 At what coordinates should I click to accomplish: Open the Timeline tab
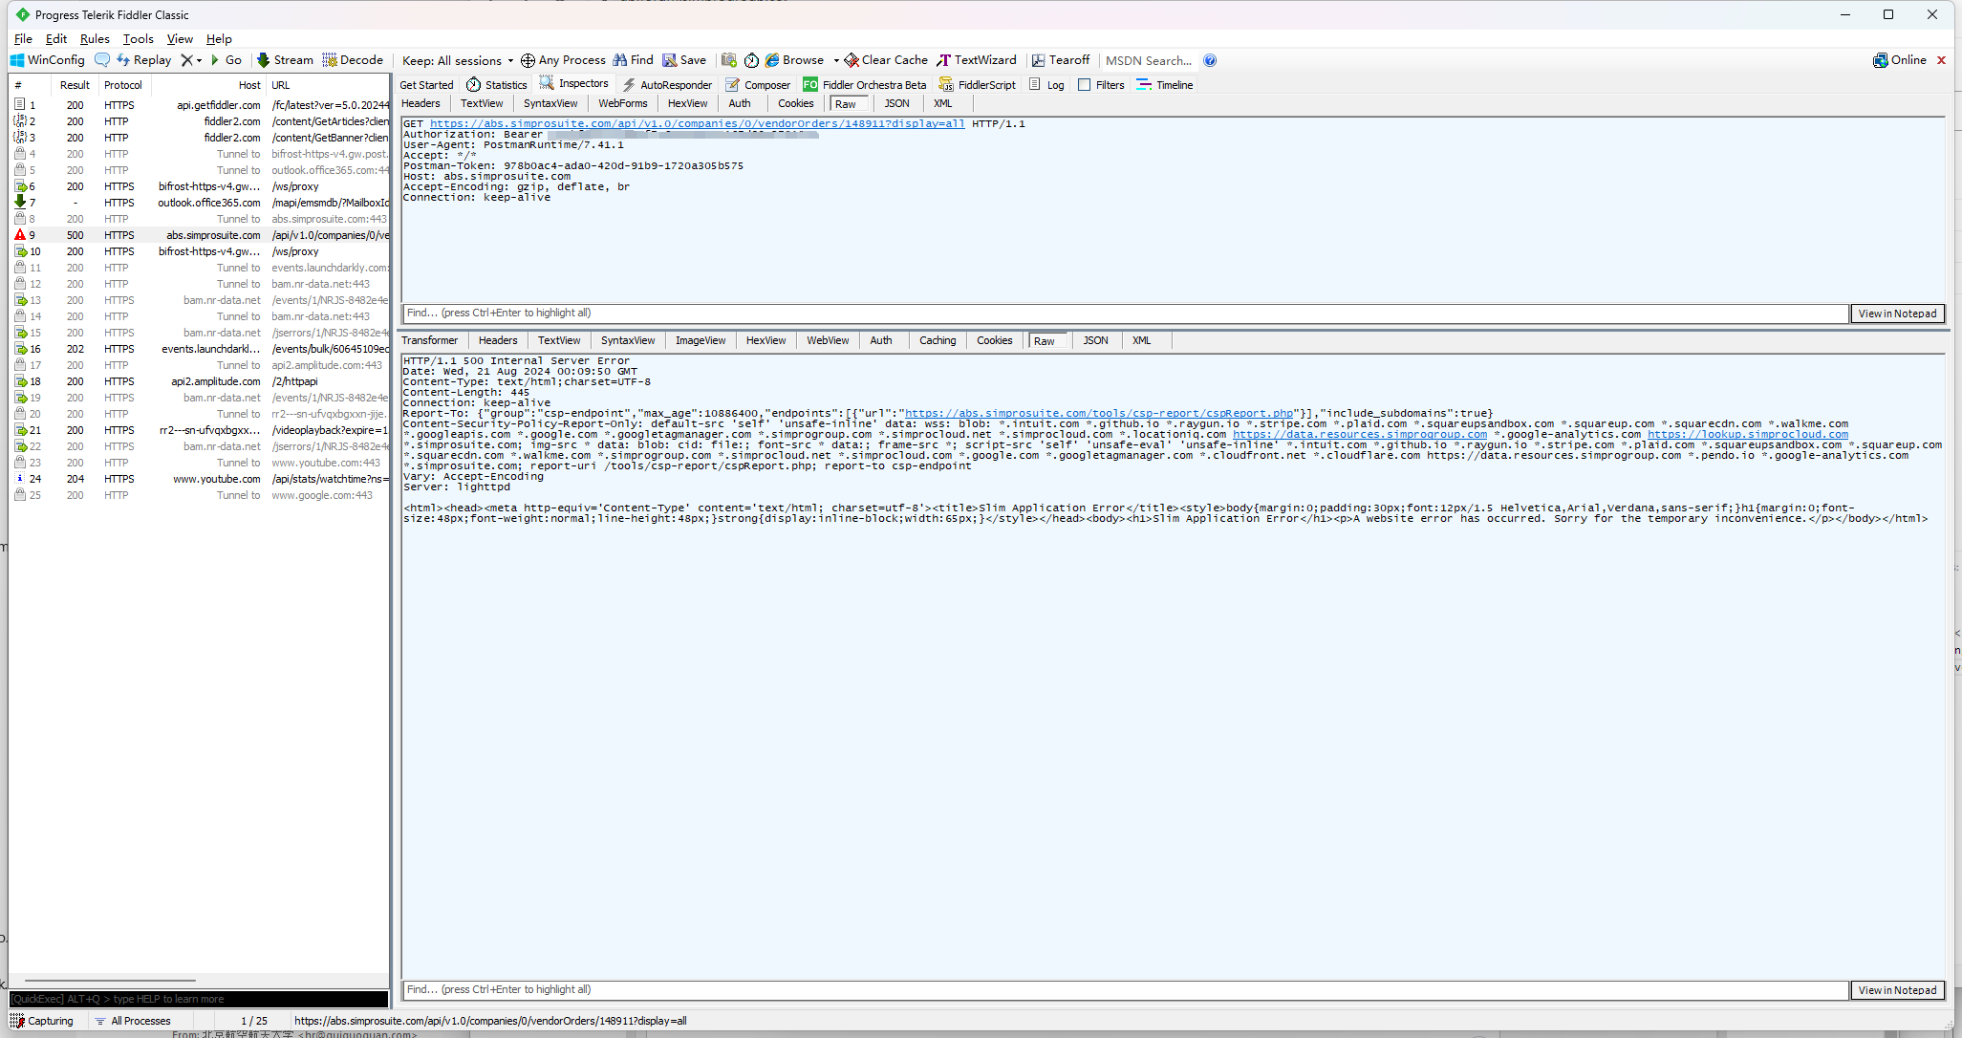(x=1165, y=85)
